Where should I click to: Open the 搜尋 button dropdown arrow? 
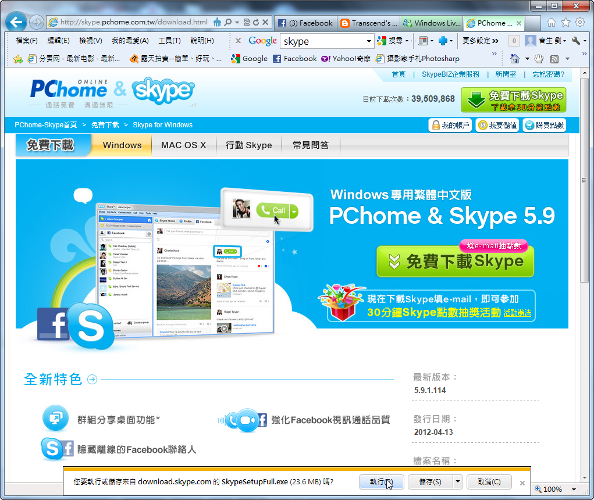coord(407,41)
